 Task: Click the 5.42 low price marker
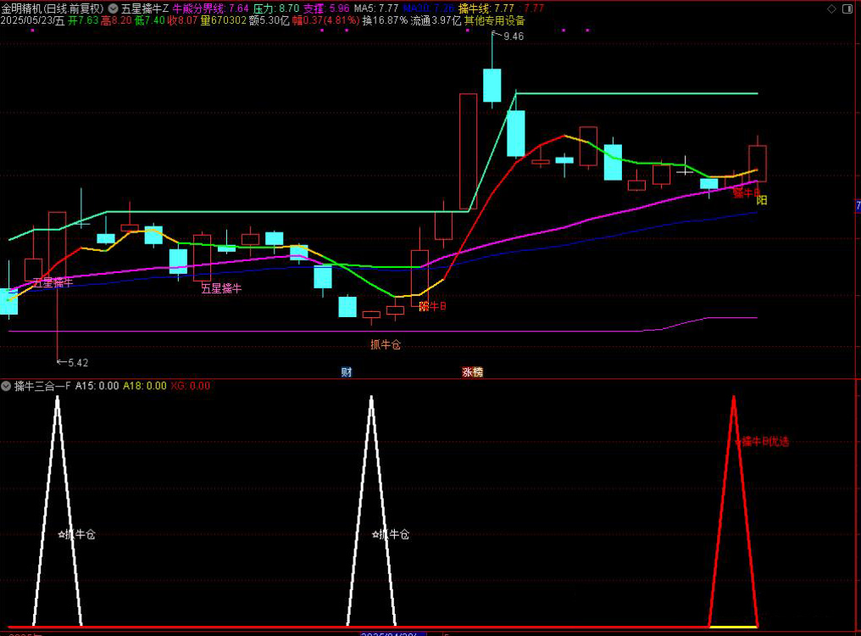76,363
